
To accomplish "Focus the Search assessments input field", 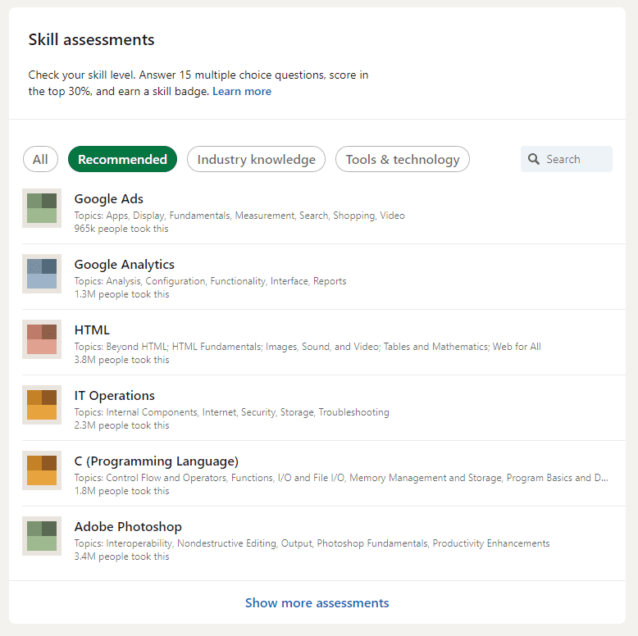I will pyautogui.click(x=567, y=159).
